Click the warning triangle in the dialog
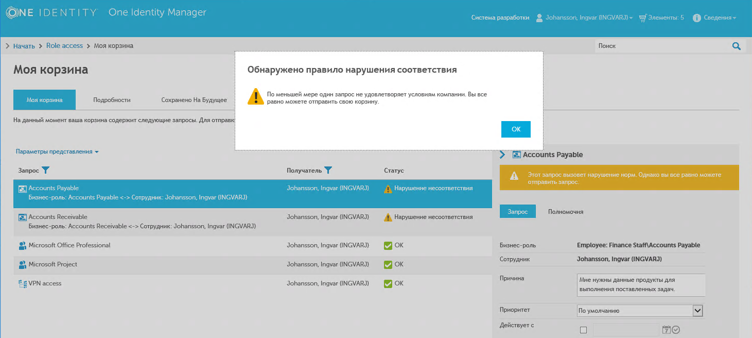 (255, 97)
